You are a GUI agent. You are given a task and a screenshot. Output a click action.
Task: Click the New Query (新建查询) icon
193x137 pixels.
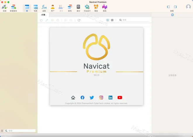[x=13, y=7]
